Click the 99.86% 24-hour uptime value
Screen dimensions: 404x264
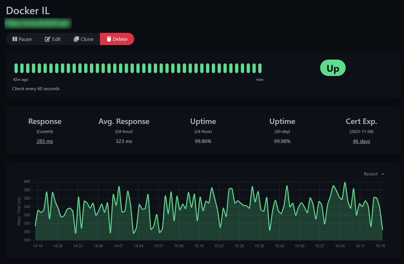(203, 141)
